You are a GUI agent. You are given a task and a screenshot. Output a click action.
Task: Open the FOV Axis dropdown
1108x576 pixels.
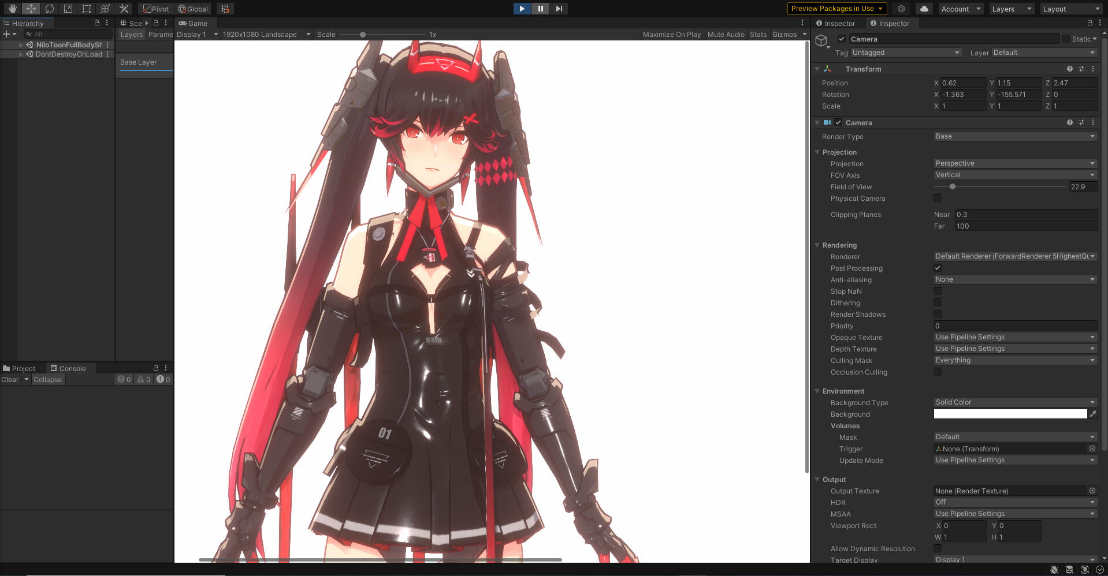[1016, 175]
